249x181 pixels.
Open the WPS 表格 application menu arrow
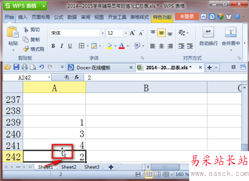click(44, 6)
